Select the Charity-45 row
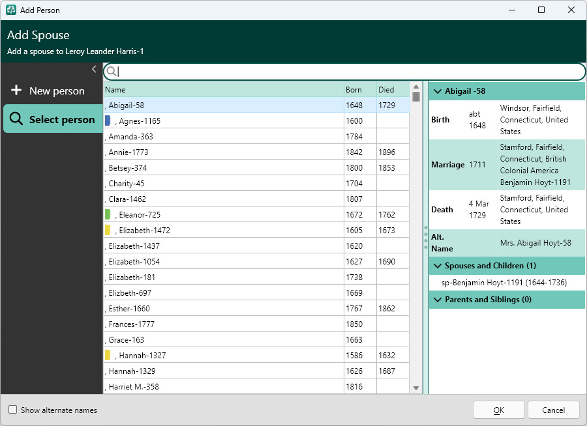587x426 pixels. [x=256, y=184]
